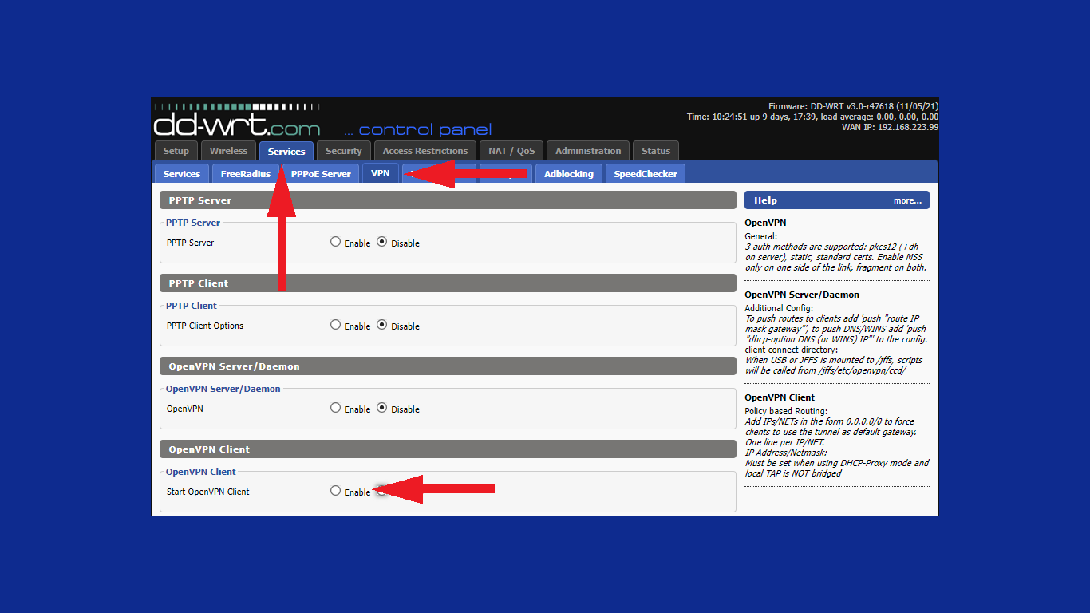This screenshot has width=1090, height=613.
Task: Open the Help 'more...' link
Action: 907,200
